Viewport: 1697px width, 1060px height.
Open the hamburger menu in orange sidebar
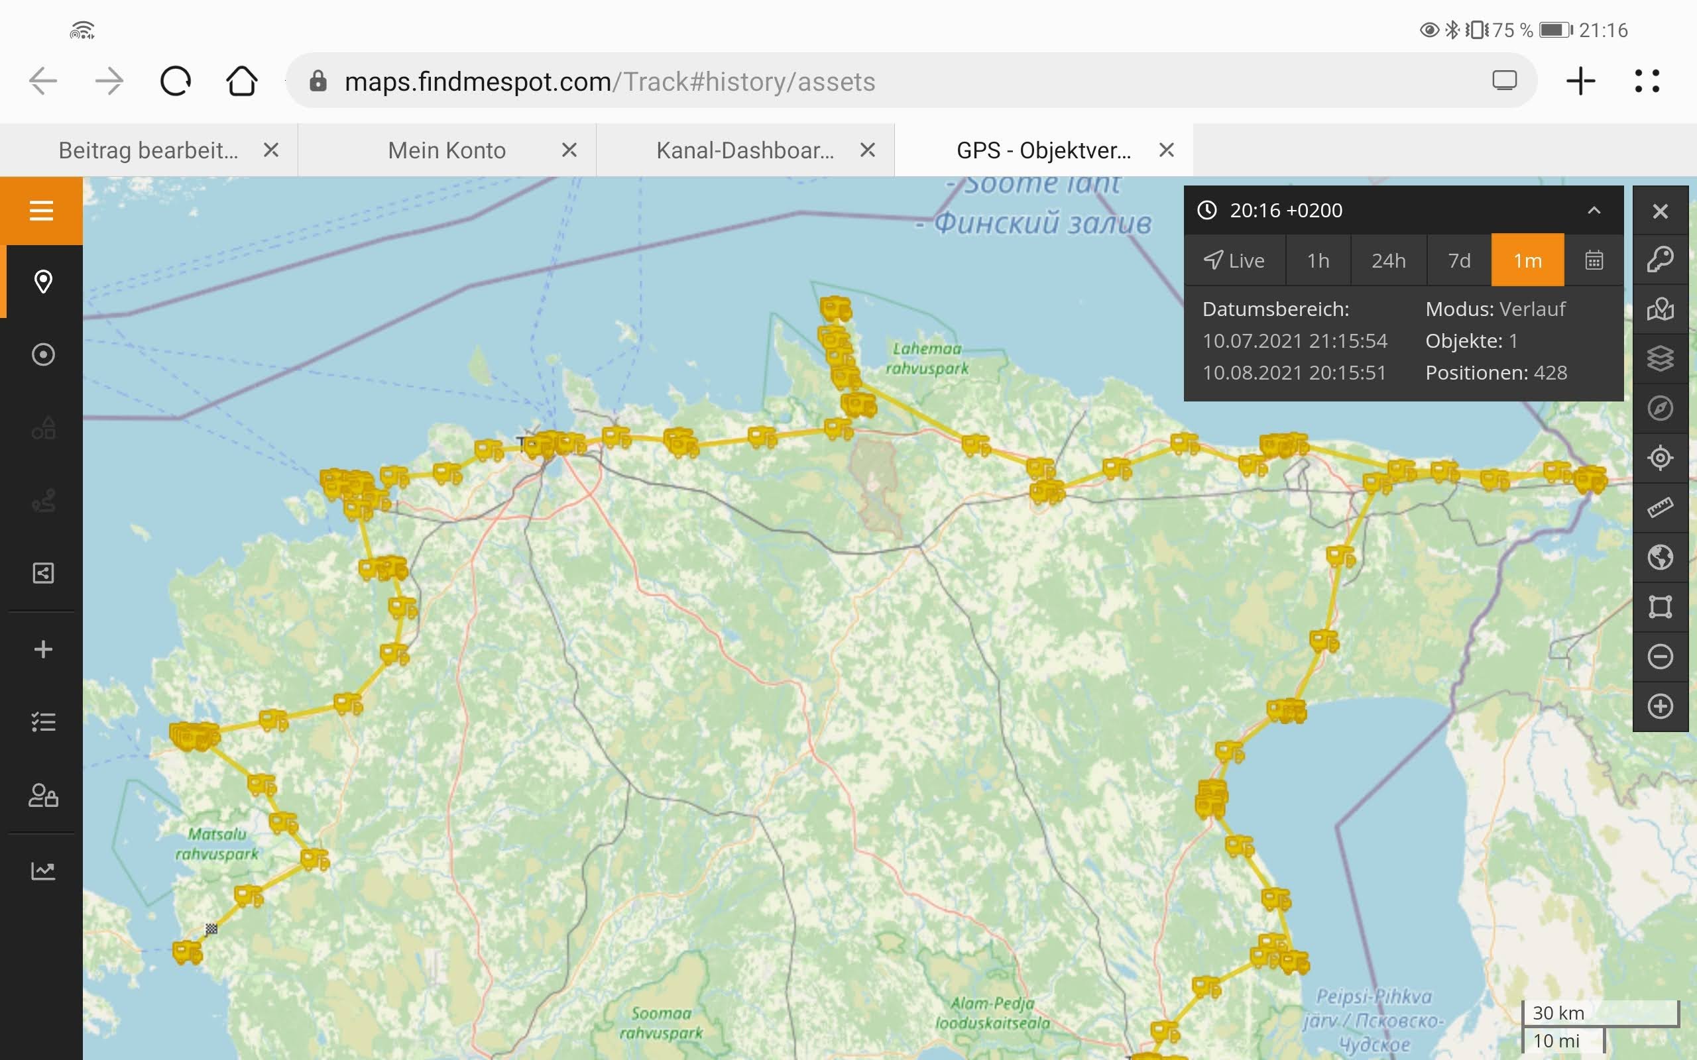click(x=41, y=210)
